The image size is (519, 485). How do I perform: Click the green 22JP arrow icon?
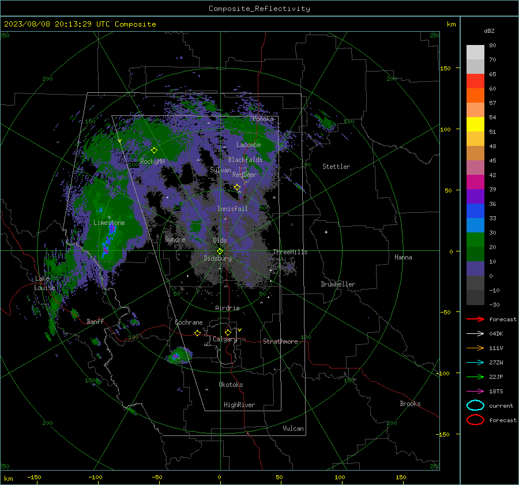coord(475,377)
